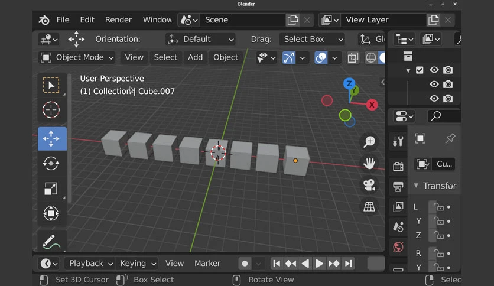
Task: Click the Z axis blue gizmo ball
Action: [349, 84]
